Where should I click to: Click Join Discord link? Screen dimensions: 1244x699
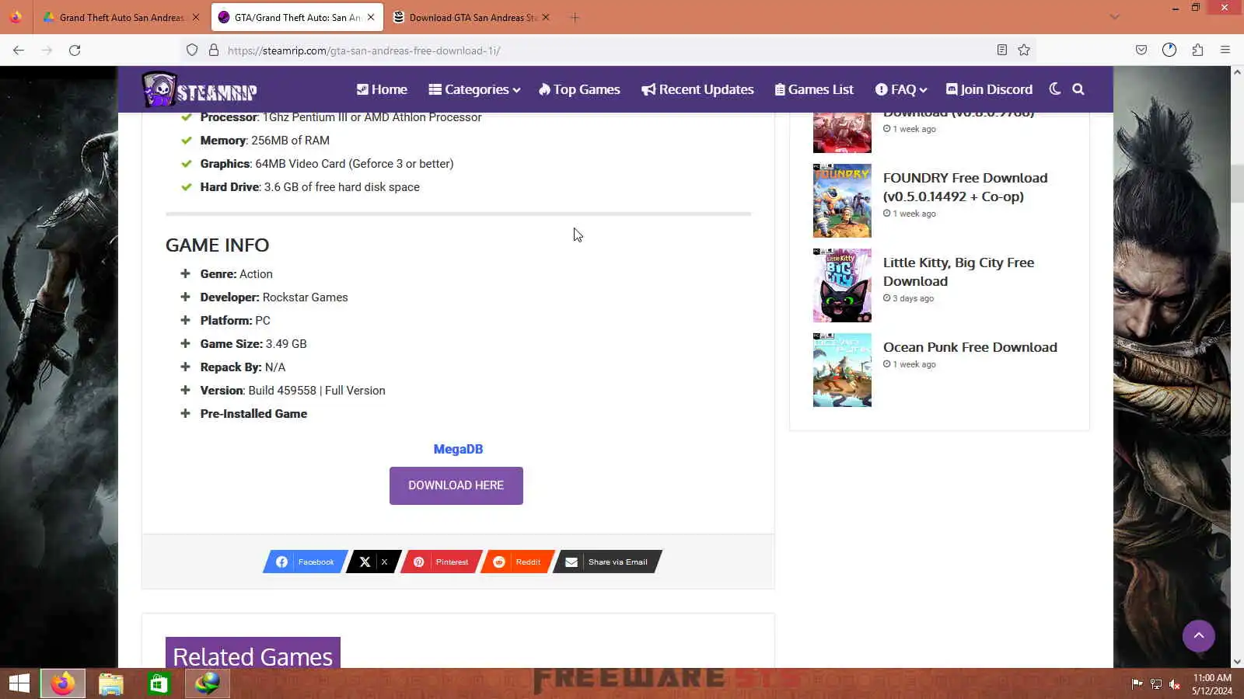(989, 89)
